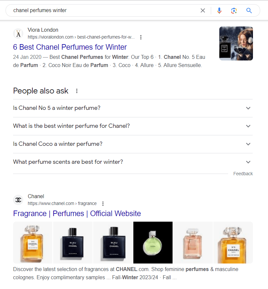This screenshot has width=268, height=289.
Task: Open the three-dot menu beside the Viora result
Action: point(141,37)
